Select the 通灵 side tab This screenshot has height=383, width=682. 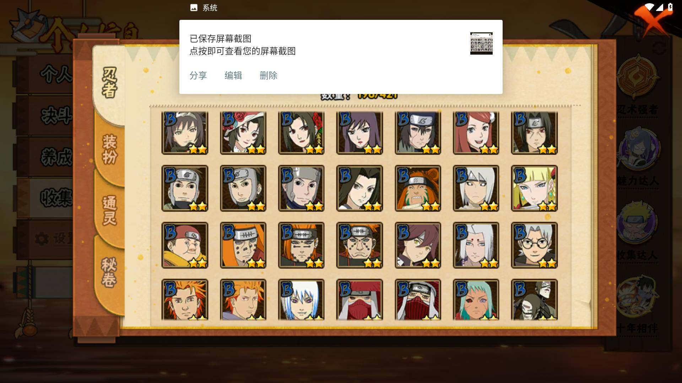[x=109, y=210]
